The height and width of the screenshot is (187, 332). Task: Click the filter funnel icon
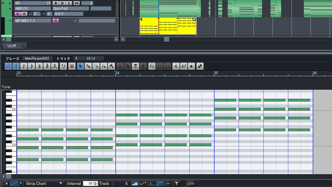point(177,184)
